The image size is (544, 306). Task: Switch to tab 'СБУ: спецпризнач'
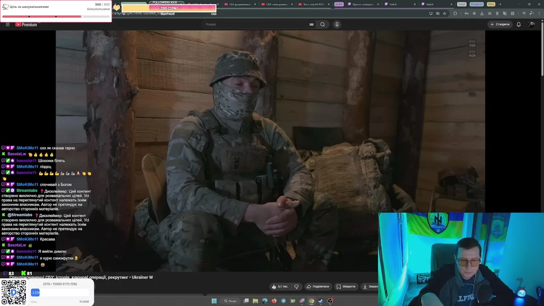(x=275, y=4)
